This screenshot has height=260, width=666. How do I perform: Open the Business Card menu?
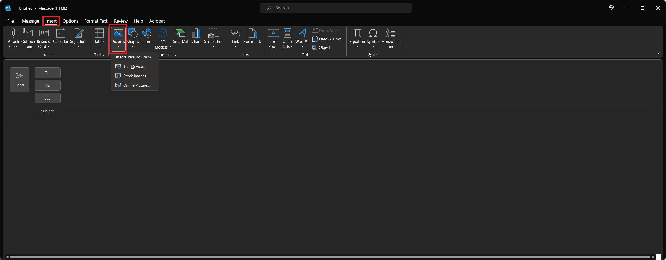(44, 38)
